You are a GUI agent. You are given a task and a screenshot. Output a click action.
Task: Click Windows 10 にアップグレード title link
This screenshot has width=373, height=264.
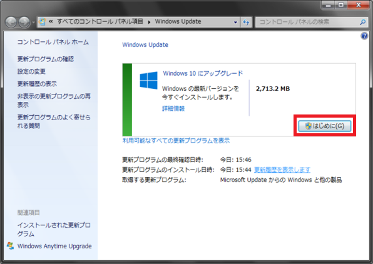203,73
